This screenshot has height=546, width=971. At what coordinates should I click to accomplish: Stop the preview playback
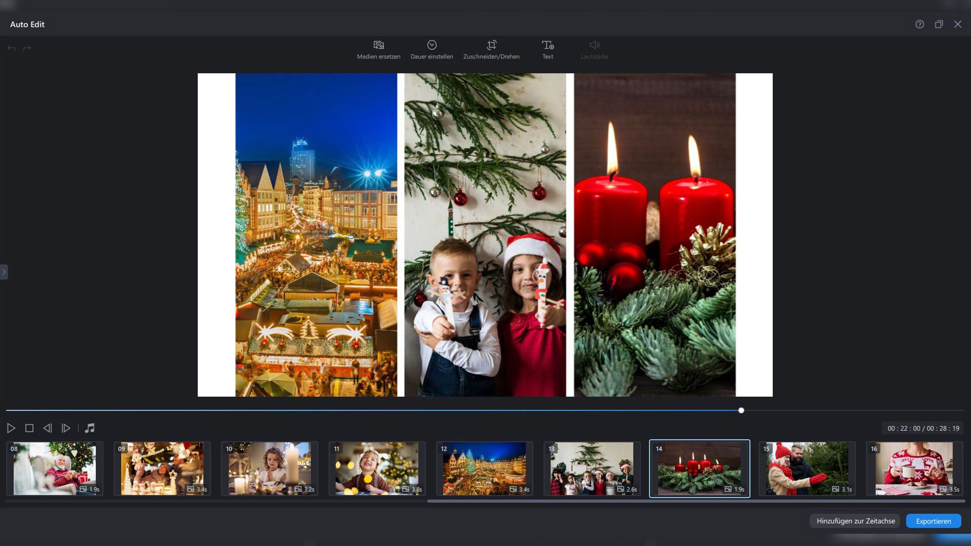(29, 428)
